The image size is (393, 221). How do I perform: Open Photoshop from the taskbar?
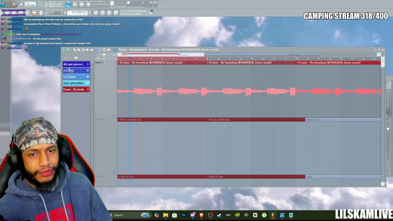(184, 215)
